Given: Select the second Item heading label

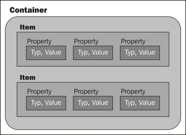Looking at the screenshot, I should pyautogui.click(x=28, y=77).
